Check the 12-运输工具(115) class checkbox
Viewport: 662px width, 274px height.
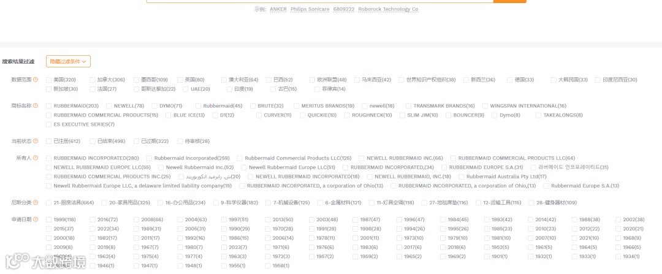478,203
